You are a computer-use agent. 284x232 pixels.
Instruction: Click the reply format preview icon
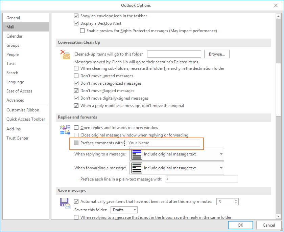(x=137, y=154)
